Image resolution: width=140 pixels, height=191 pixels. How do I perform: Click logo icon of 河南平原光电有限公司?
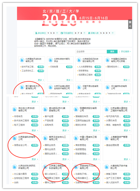[x=79, y=87]
